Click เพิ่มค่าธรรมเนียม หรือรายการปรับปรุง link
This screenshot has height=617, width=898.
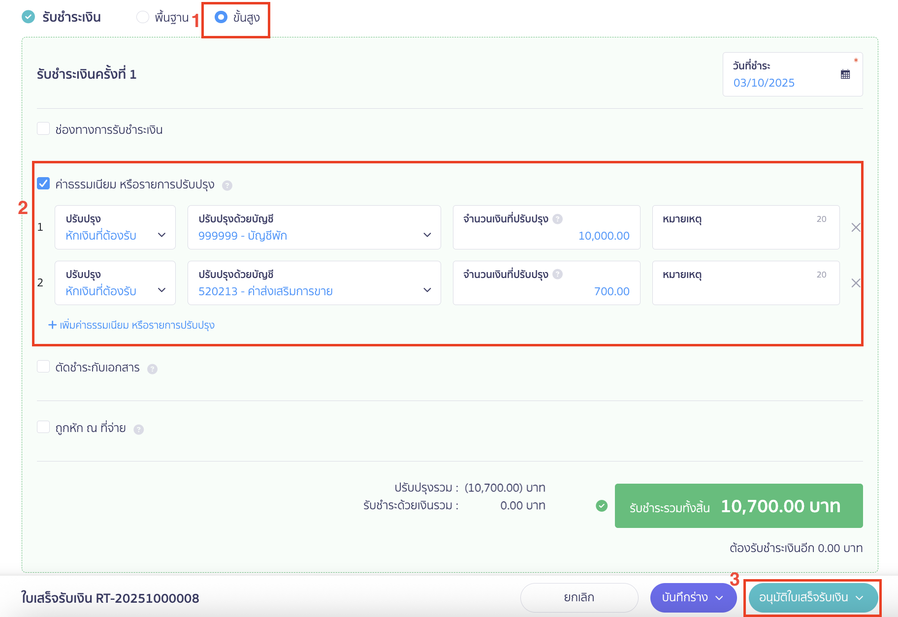(x=131, y=325)
